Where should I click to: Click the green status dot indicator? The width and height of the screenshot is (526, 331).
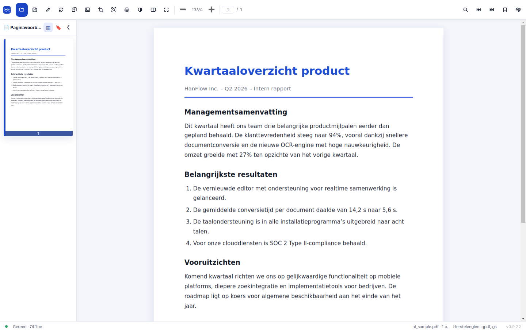6,327
